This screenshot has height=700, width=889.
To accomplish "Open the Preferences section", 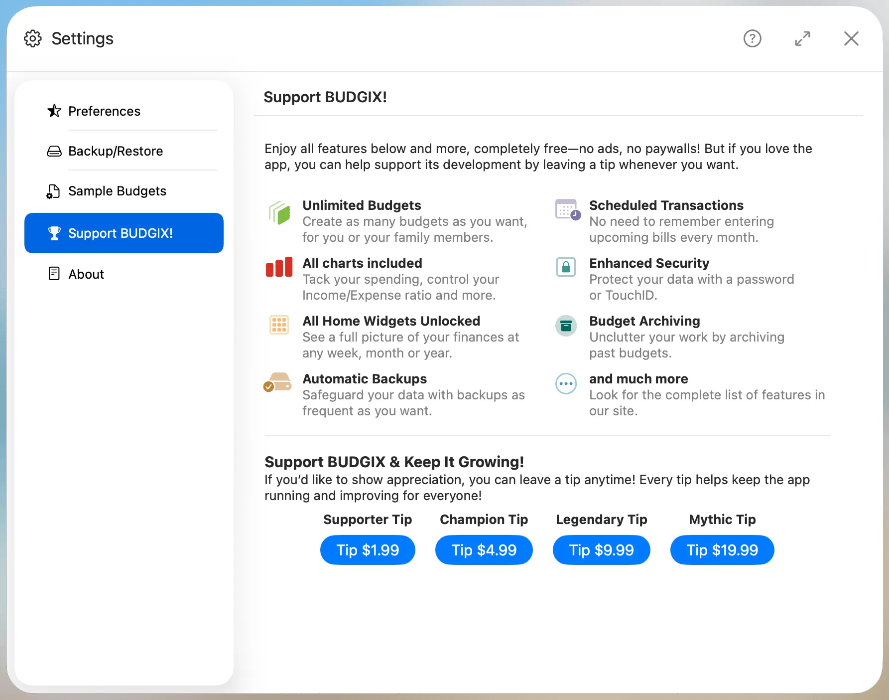I will coord(124,111).
